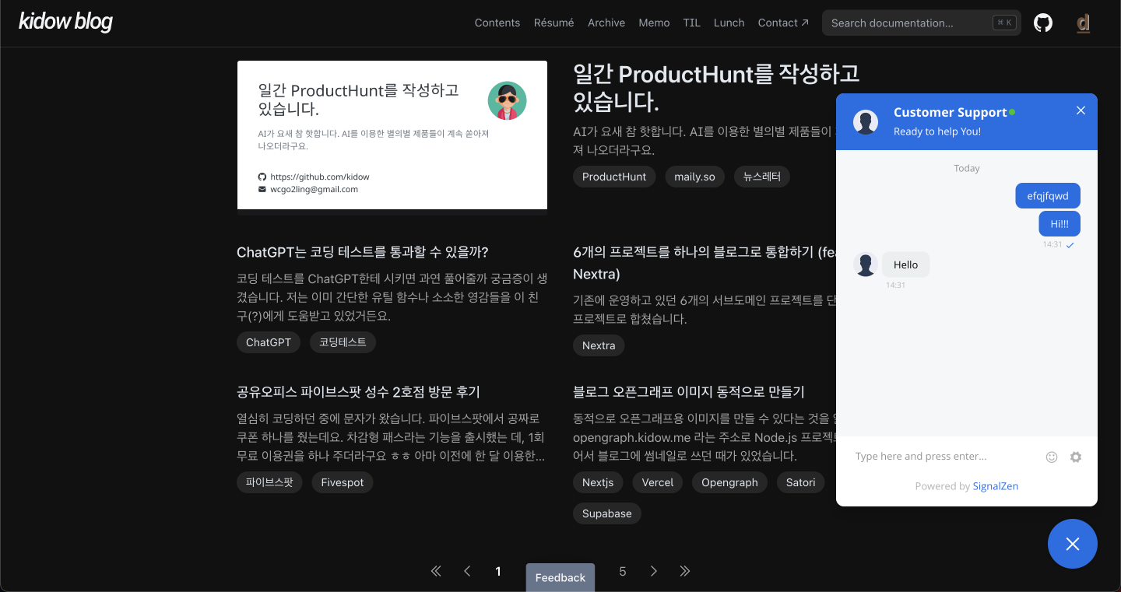This screenshot has height=592, width=1121.
Task: Click the 'Today' date label in chat
Action: 967,168
